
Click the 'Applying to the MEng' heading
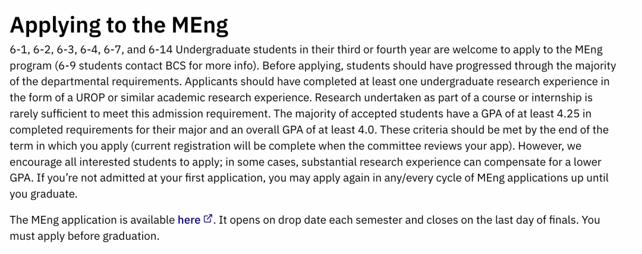tap(119, 24)
